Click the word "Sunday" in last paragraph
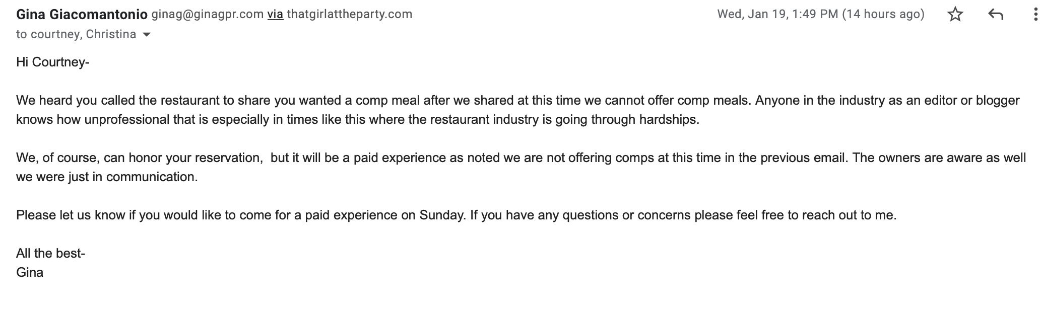1041x311 pixels. (442, 215)
